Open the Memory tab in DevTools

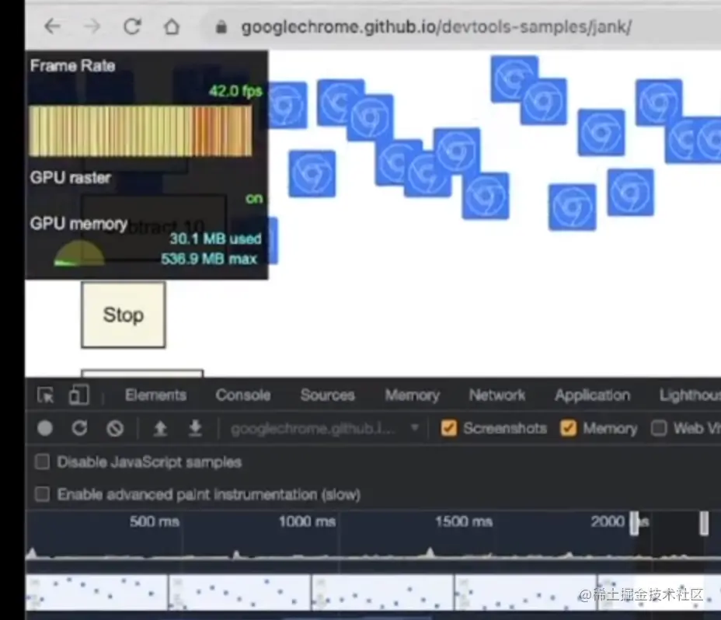tap(412, 395)
